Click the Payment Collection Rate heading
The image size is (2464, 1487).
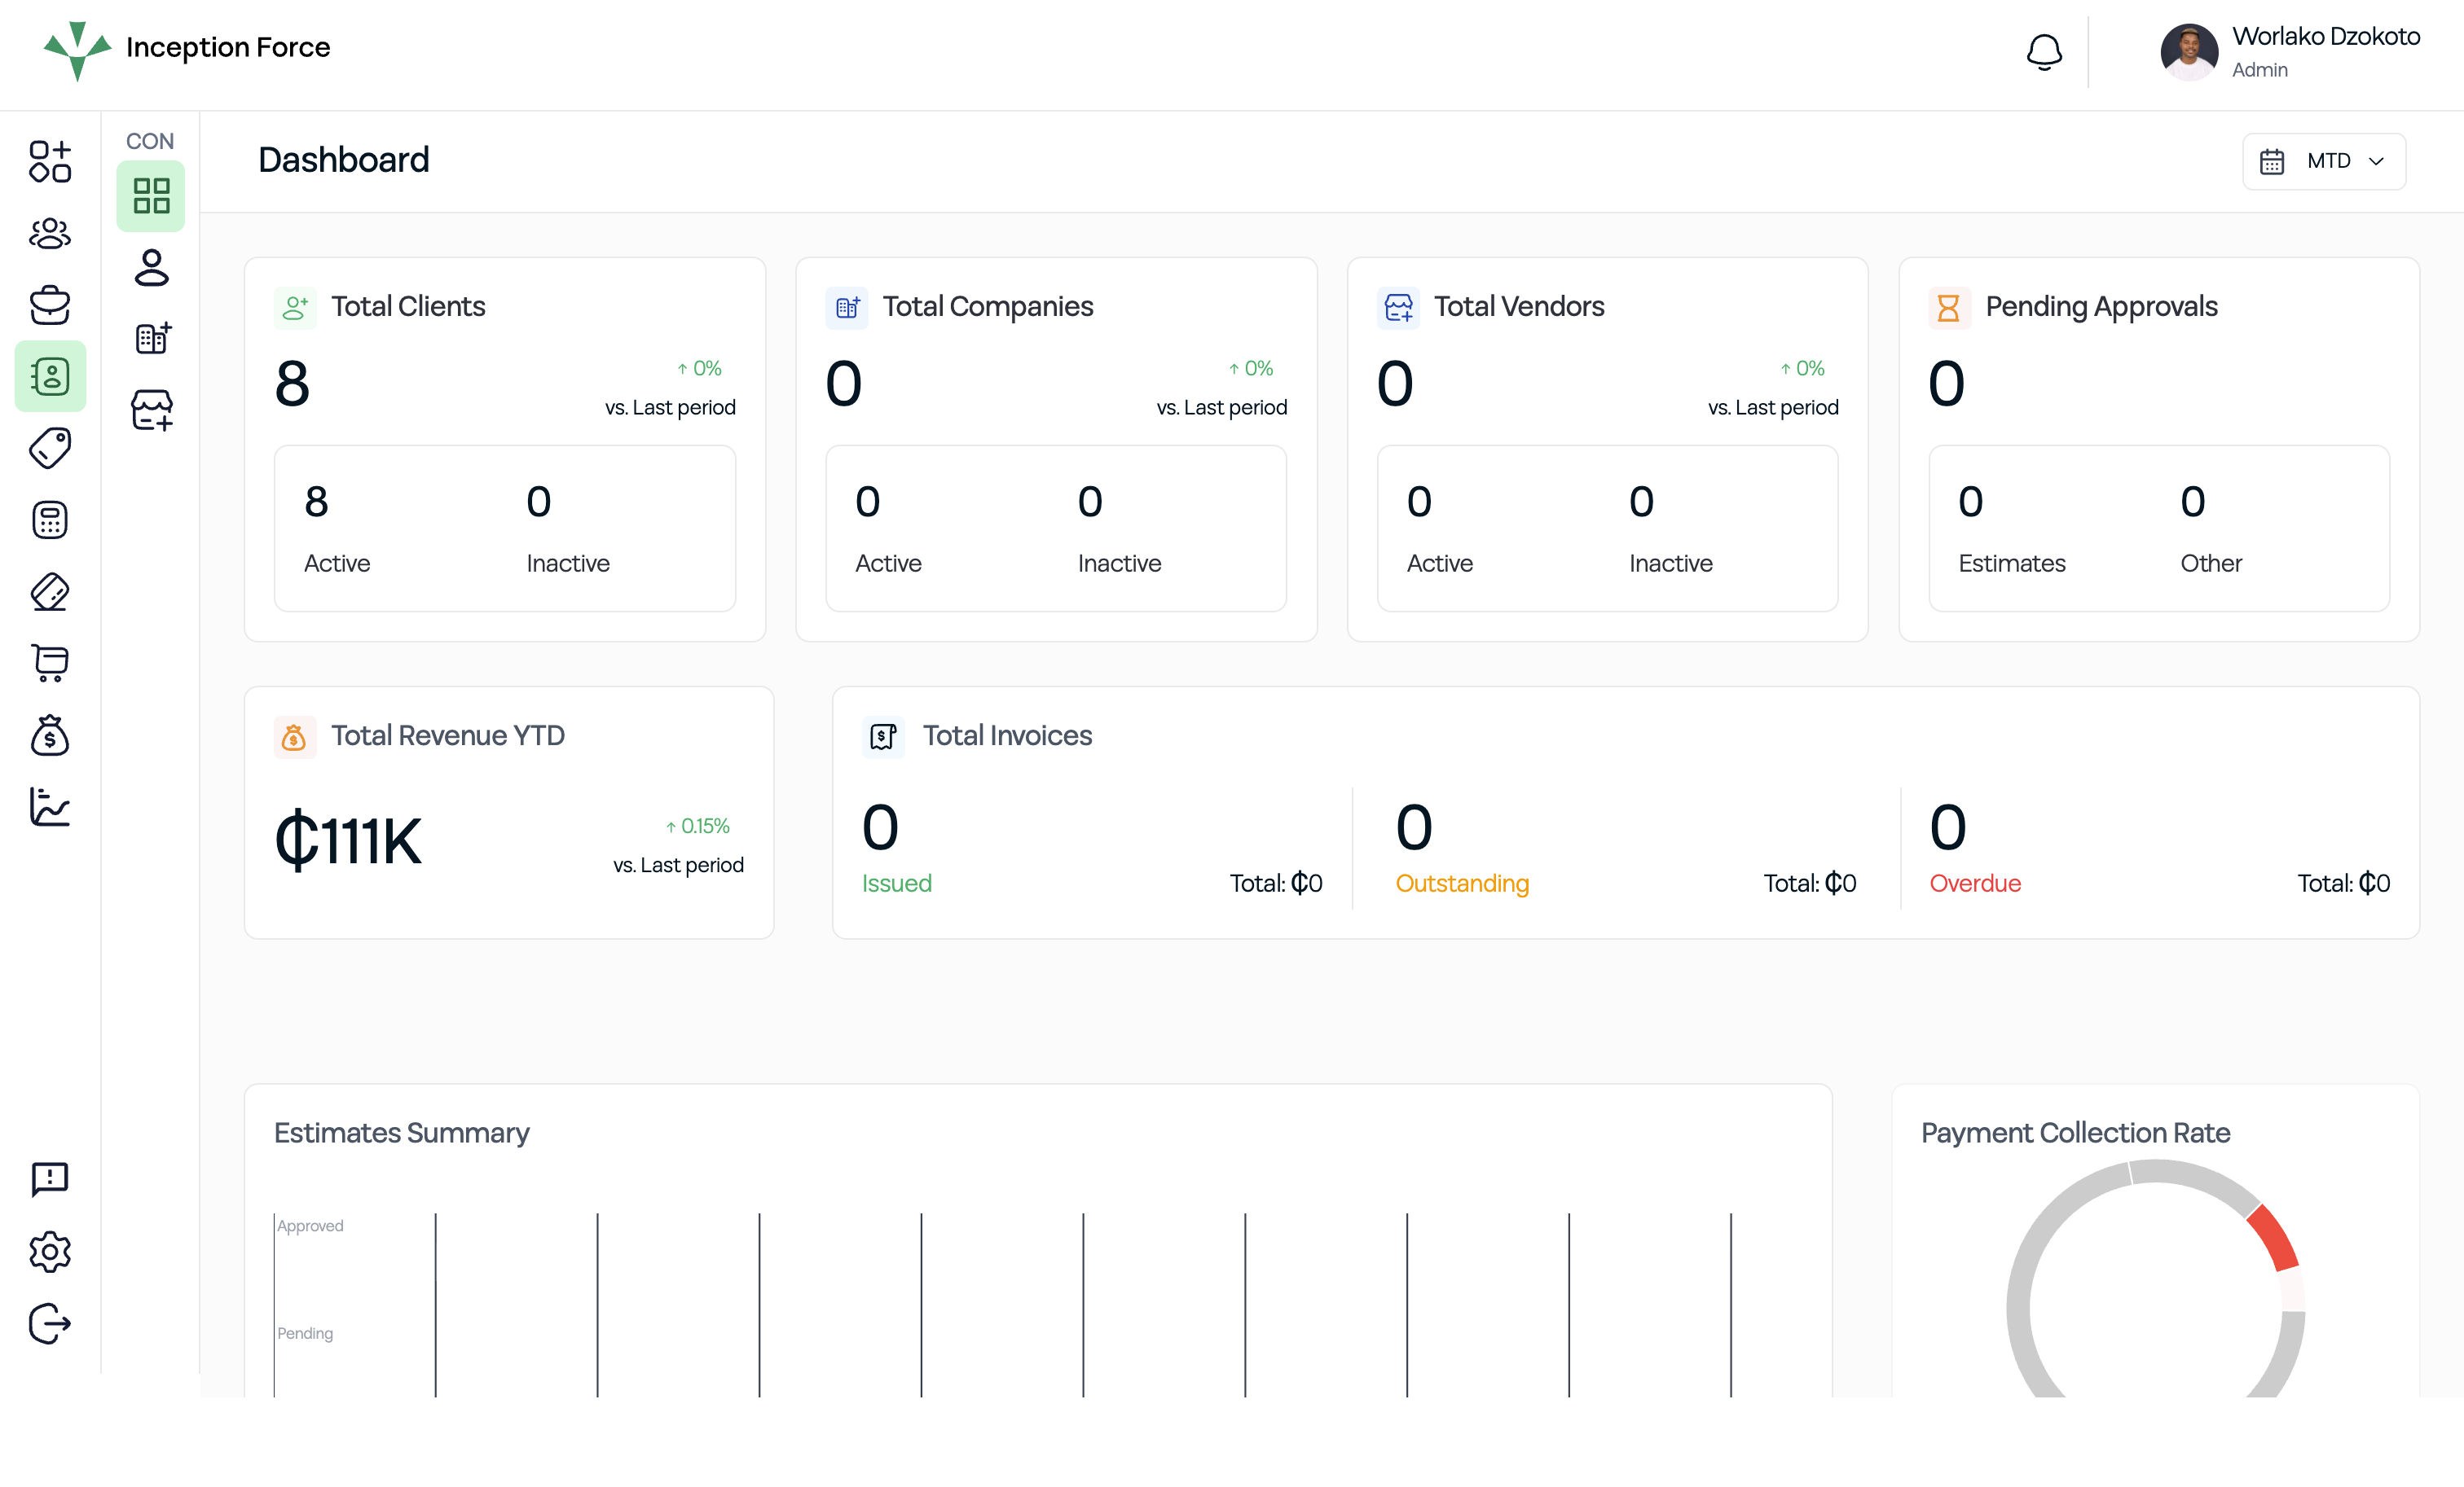[2076, 1134]
